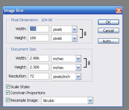Screen dimensions: 129x110
Task: Click the pixel Width field showing 215
Action: click(x=39, y=29)
